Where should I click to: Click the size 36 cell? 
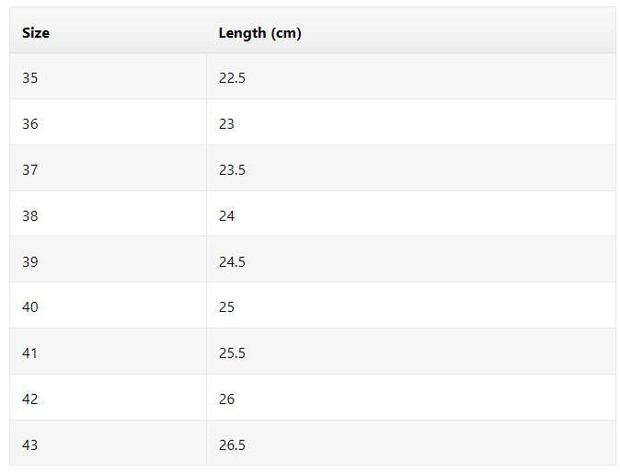[x=30, y=124]
